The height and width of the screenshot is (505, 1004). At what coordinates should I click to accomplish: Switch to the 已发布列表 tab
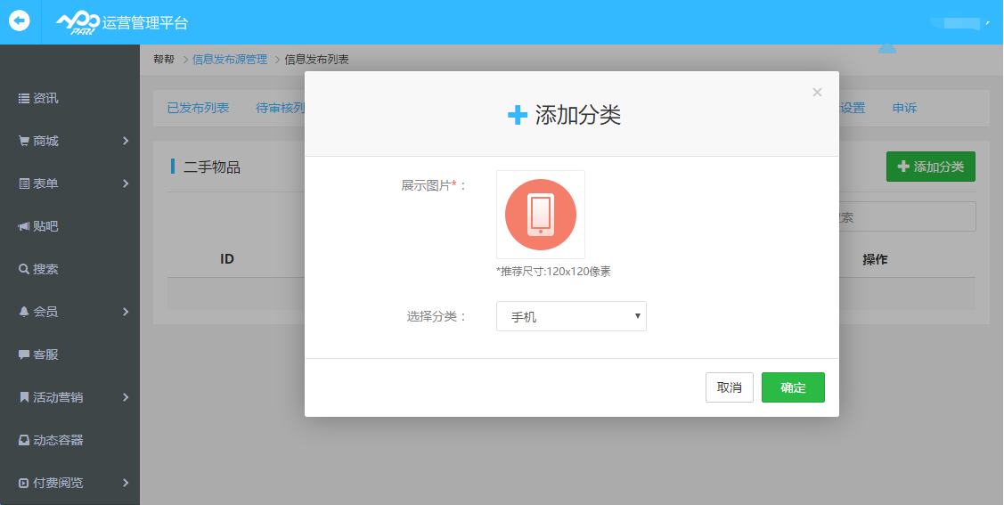click(198, 108)
